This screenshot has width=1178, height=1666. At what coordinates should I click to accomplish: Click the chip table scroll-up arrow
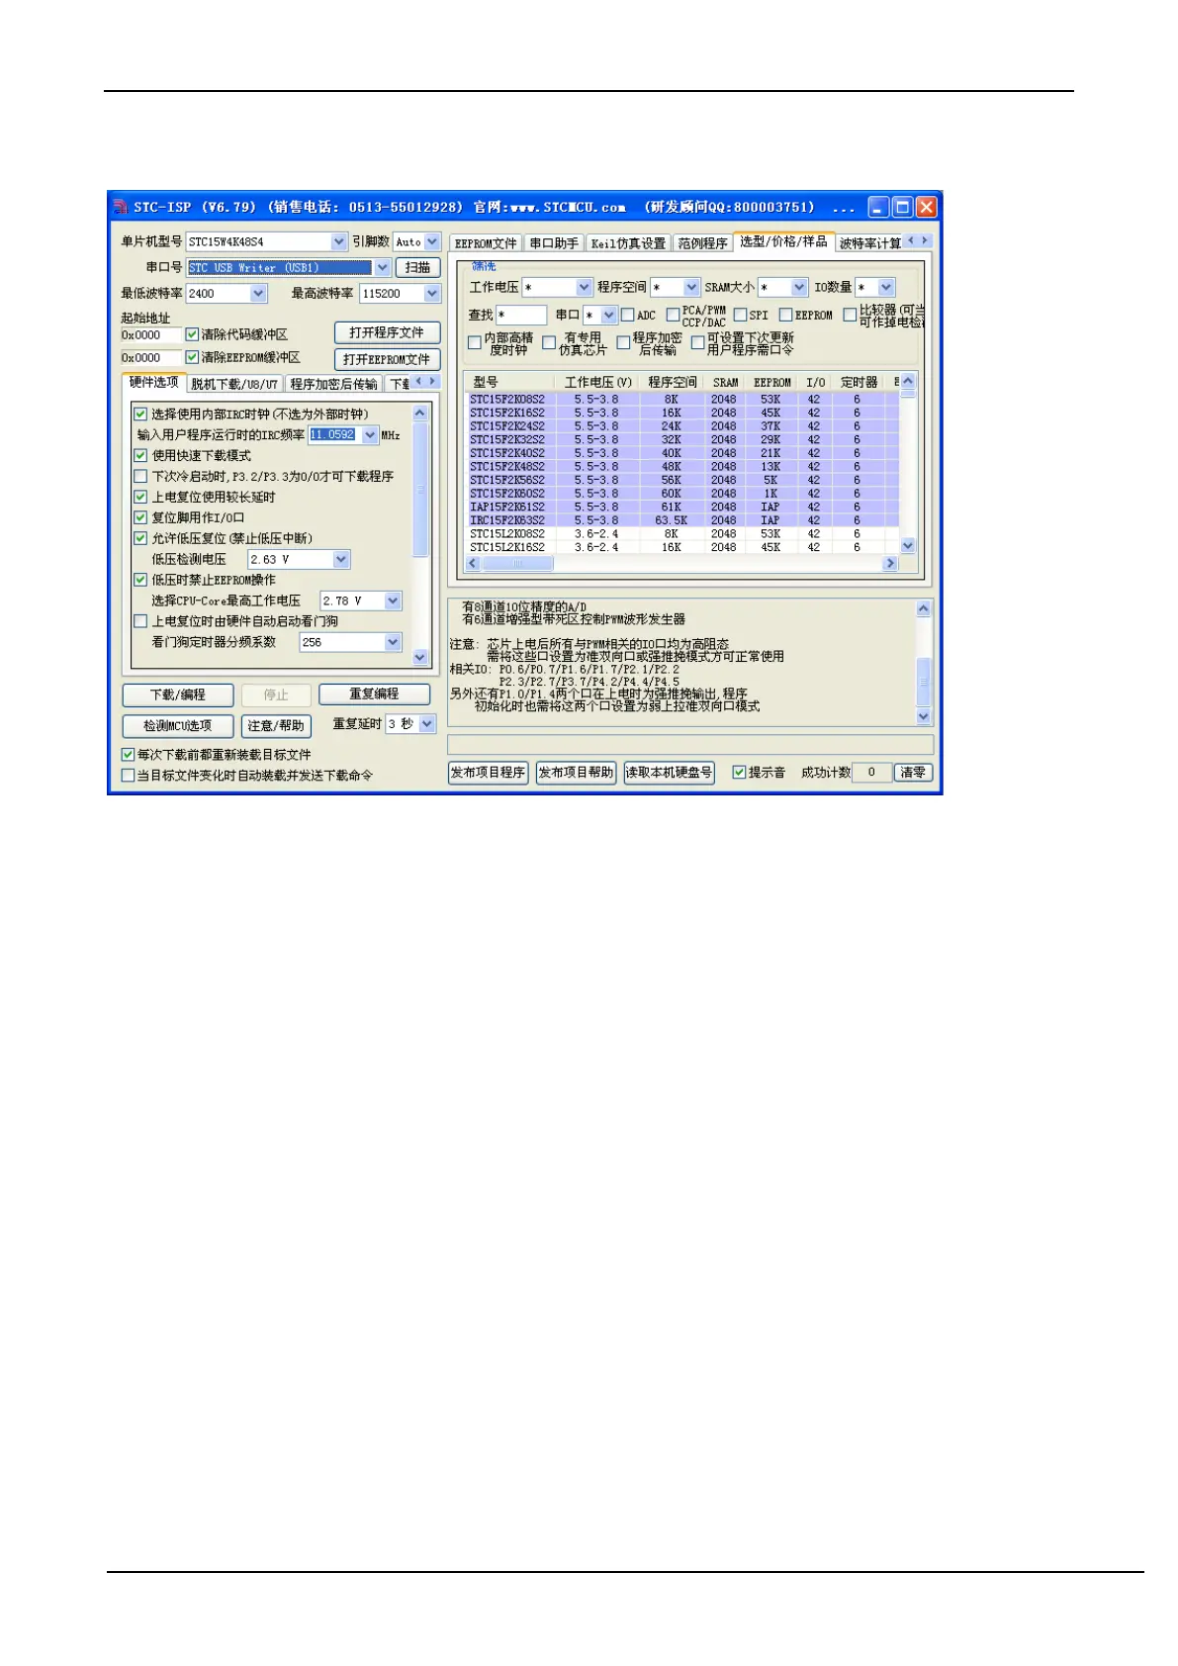[908, 381]
